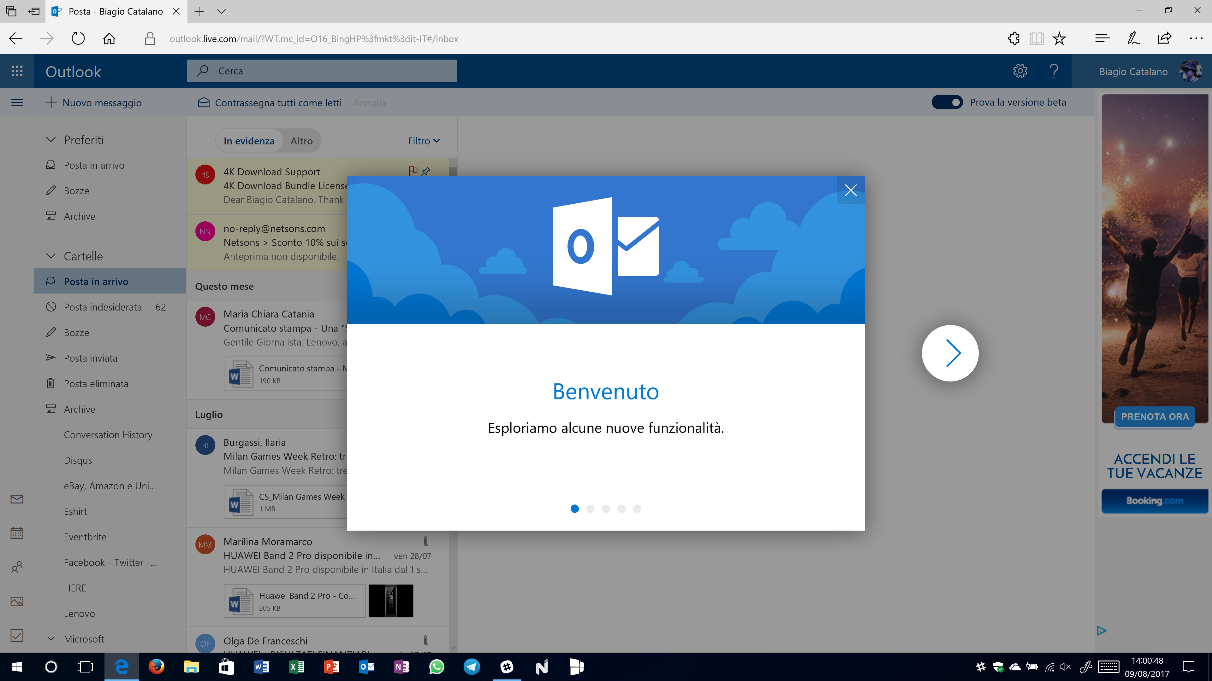Open the Disqus folder
Image resolution: width=1212 pixels, height=681 pixels.
tap(110, 460)
